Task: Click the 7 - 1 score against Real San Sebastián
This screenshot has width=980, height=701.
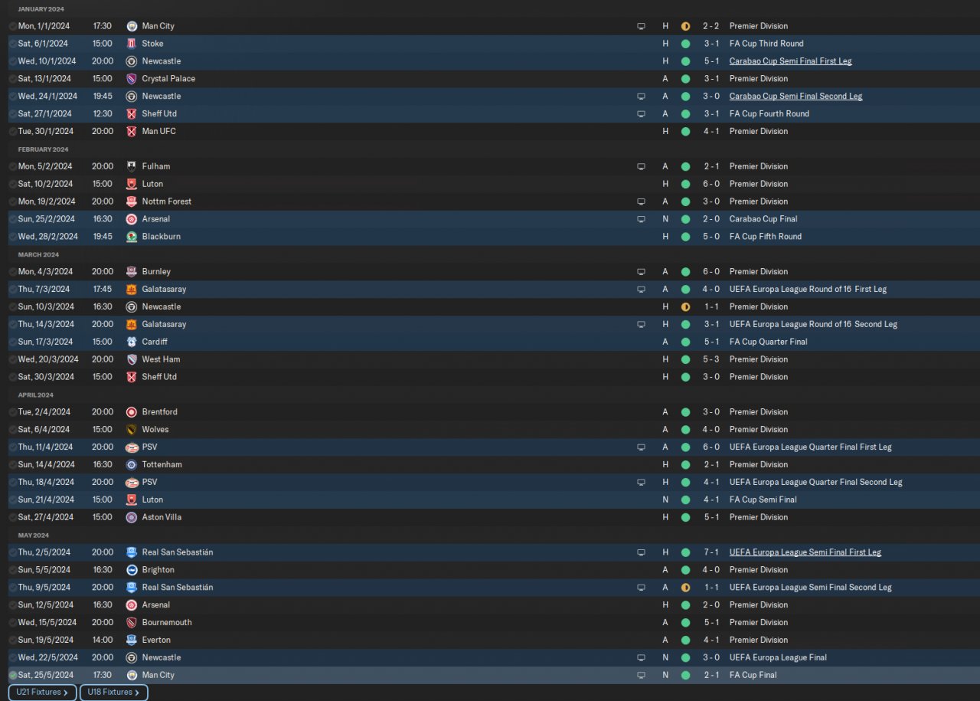Action: point(711,552)
